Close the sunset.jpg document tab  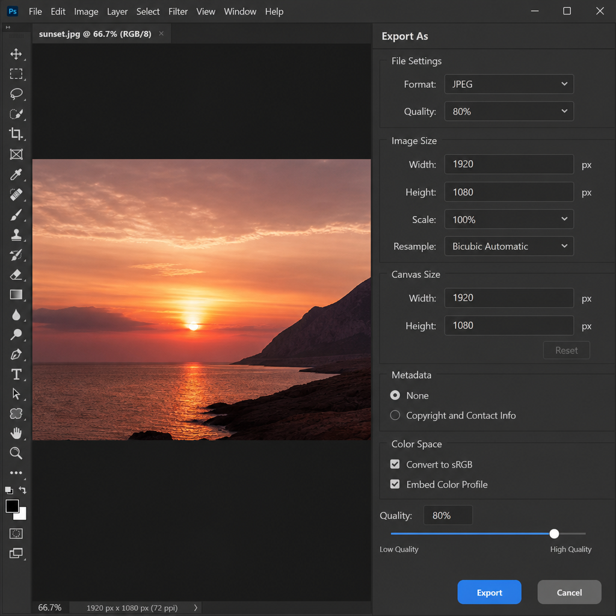click(161, 34)
